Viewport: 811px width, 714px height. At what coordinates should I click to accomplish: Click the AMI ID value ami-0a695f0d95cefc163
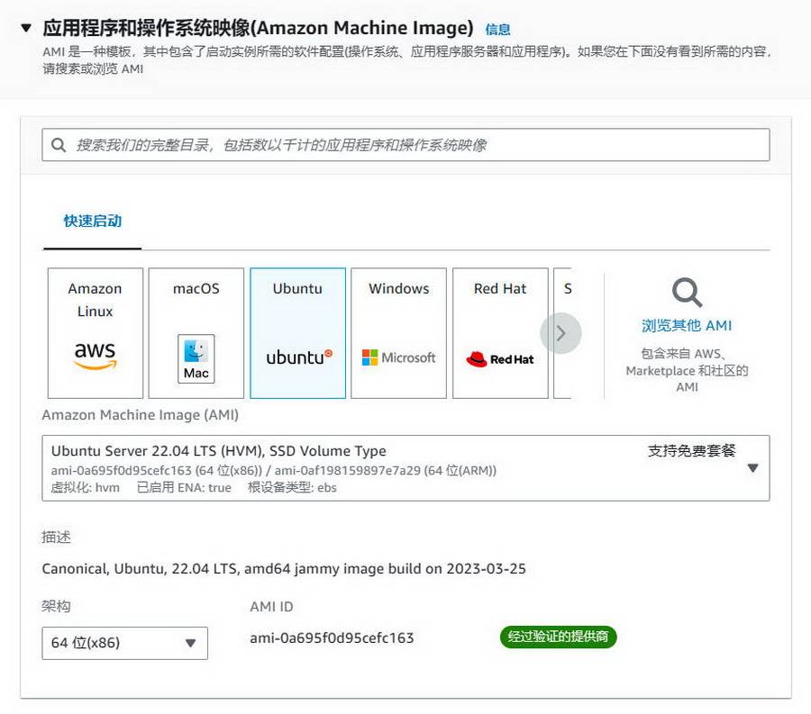coord(332,638)
